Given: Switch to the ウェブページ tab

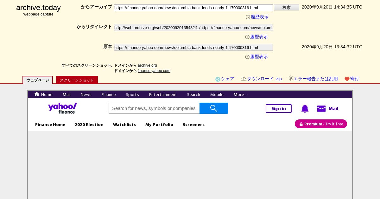Looking at the screenshot, I should pos(38,80).
